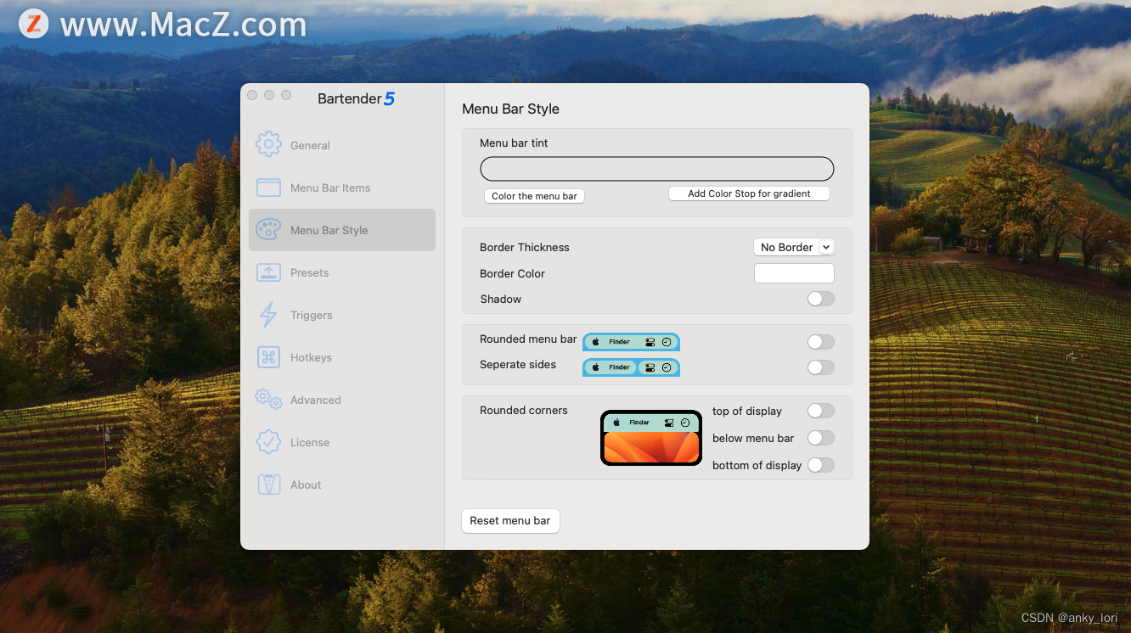Toggle rounded corners top of display

[821, 411]
